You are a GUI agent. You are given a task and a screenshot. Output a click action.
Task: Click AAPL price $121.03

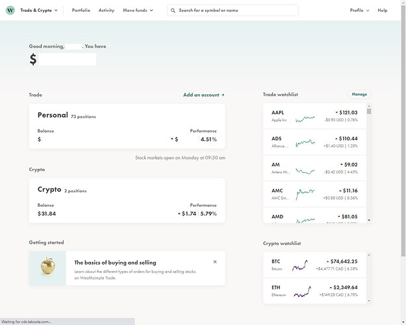coord(348,112)
